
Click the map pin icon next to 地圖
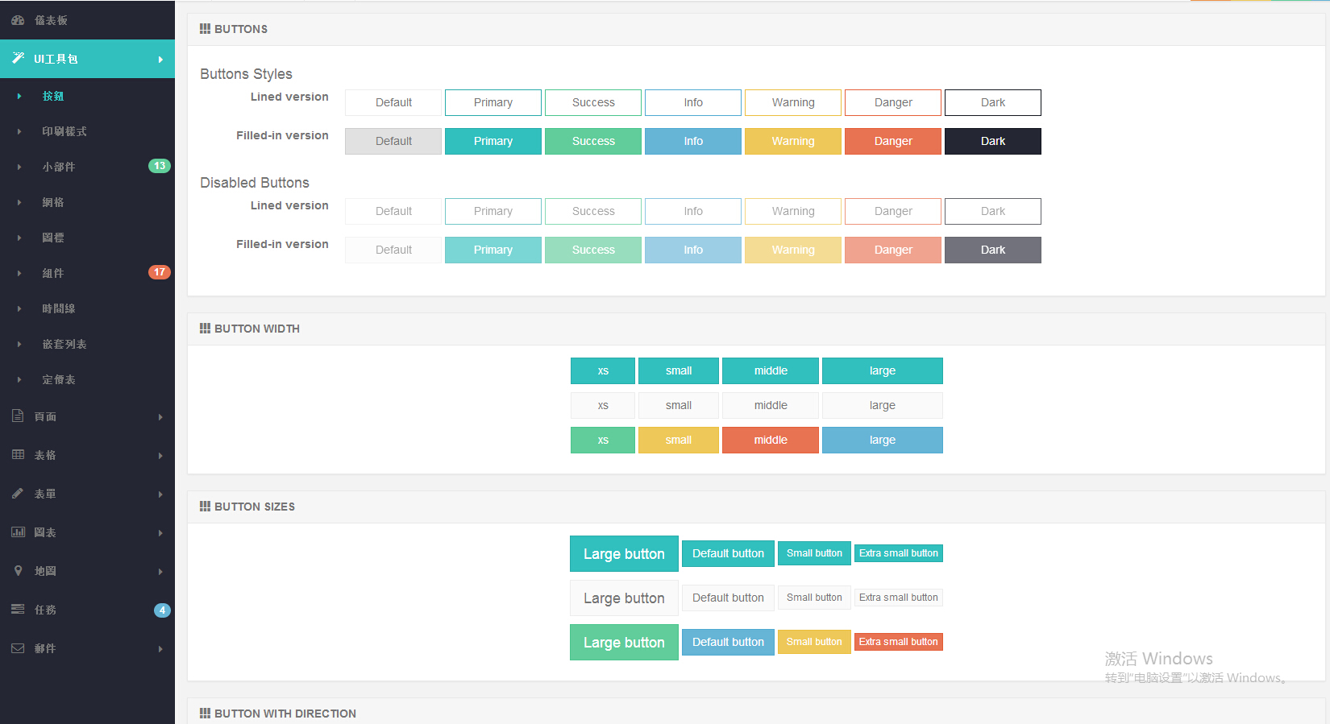(18, 570)
